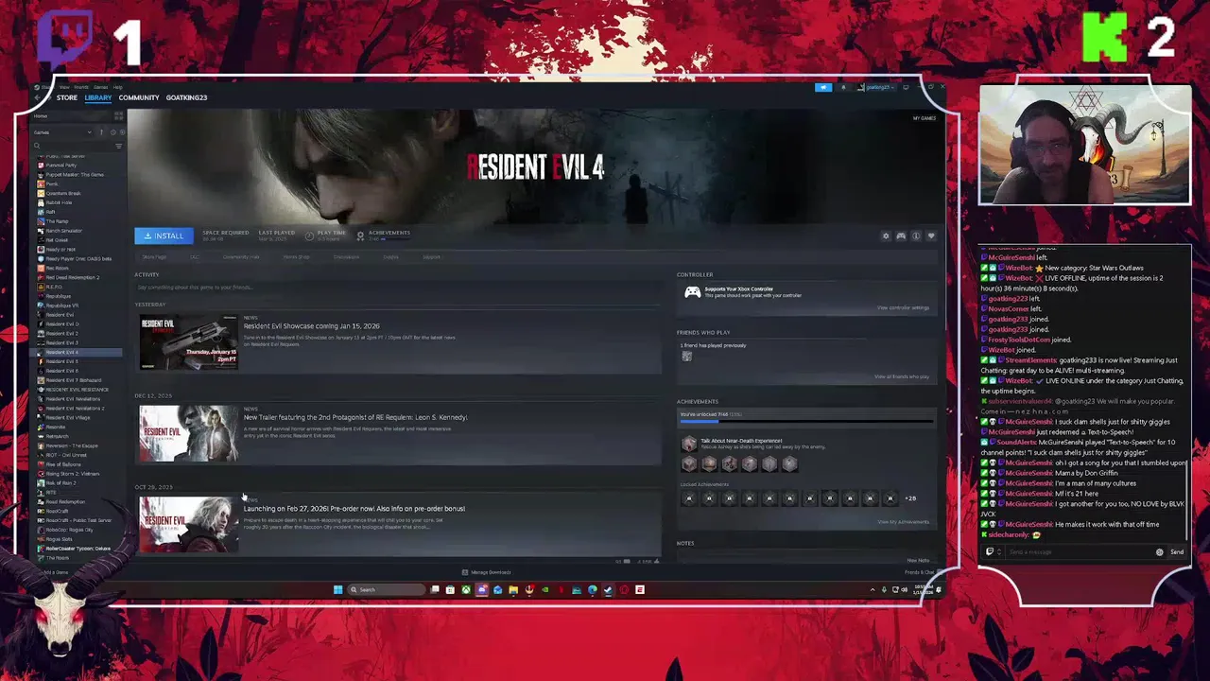Click View my achievements link

click(903, 522)
